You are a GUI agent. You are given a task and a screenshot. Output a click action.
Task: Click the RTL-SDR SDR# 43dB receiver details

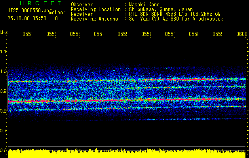coord(175,14)
